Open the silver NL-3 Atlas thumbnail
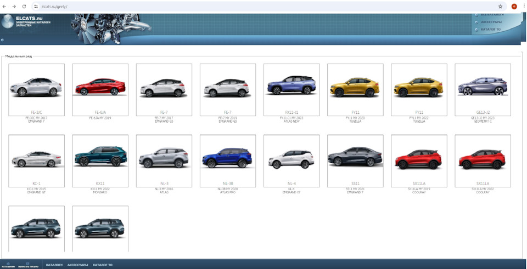Image resolution: width=527 pixels, height=269 pixels. click(x=164, y=161)
